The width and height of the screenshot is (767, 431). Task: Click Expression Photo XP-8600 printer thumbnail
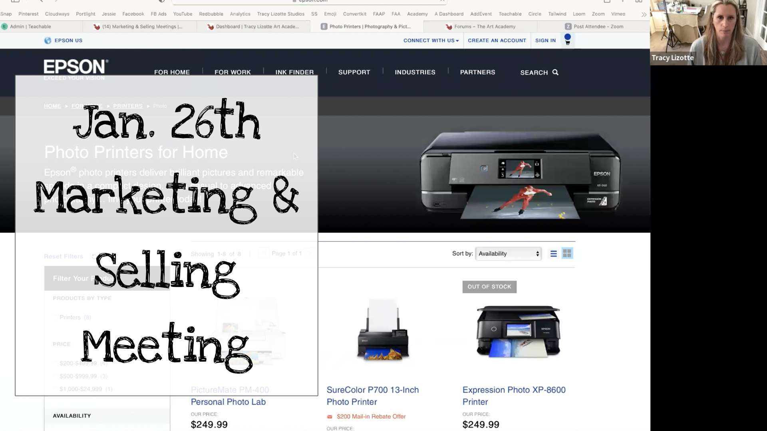point(518,332)
